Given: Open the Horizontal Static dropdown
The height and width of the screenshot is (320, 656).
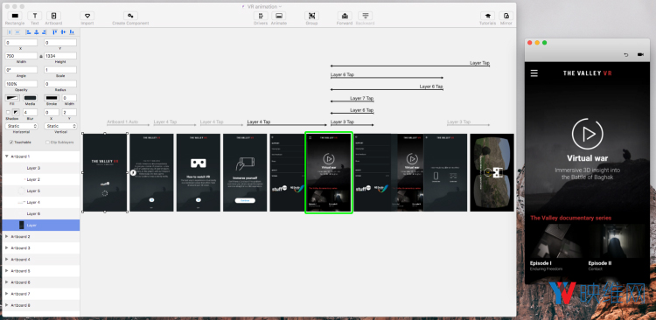Looking at the screenshot, I should point(21,126).
